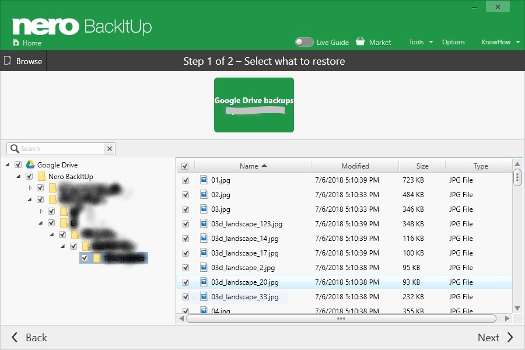The height and width of the screenshot is (350, 525).
Task: Uncheck the 03d_landscape_2.jpg checkbox
Action: [185, 268]
